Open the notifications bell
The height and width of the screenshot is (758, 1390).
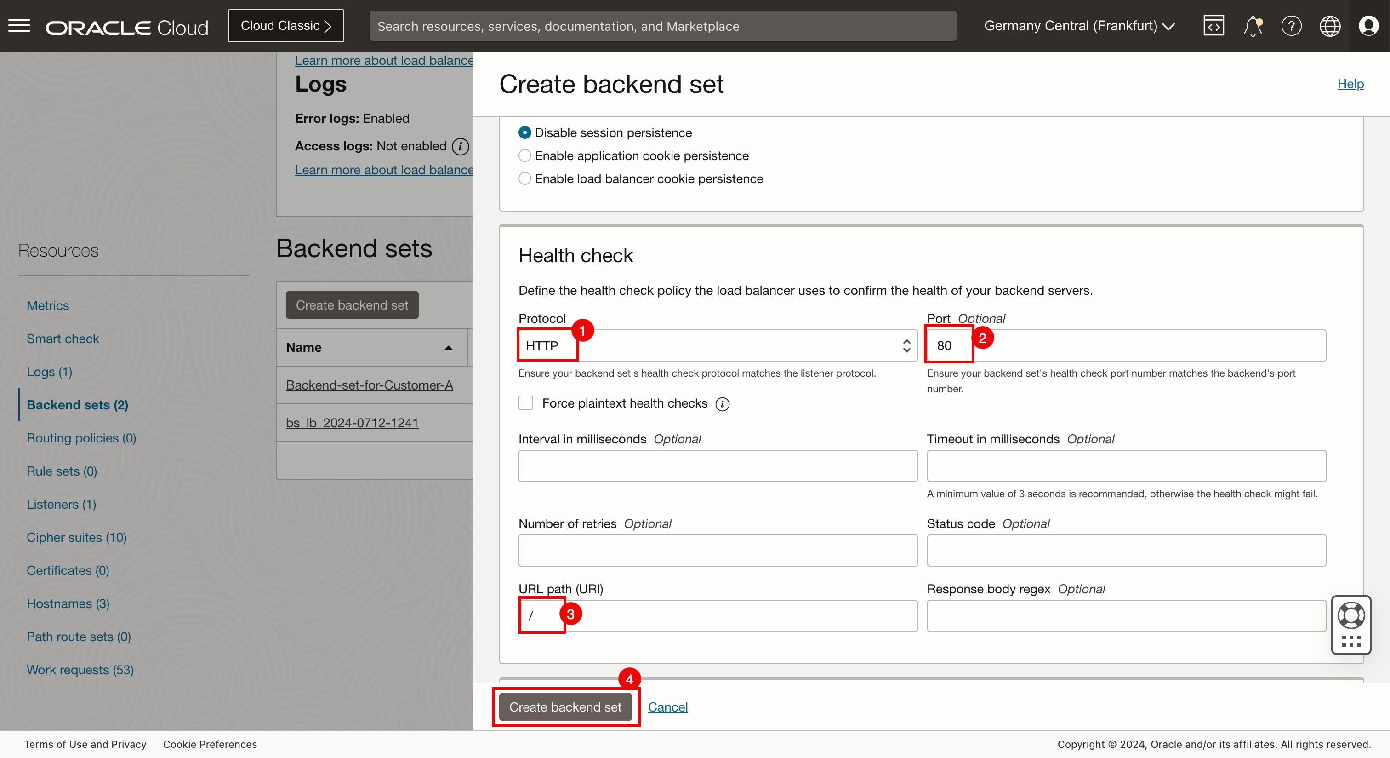click(1253, 26)
